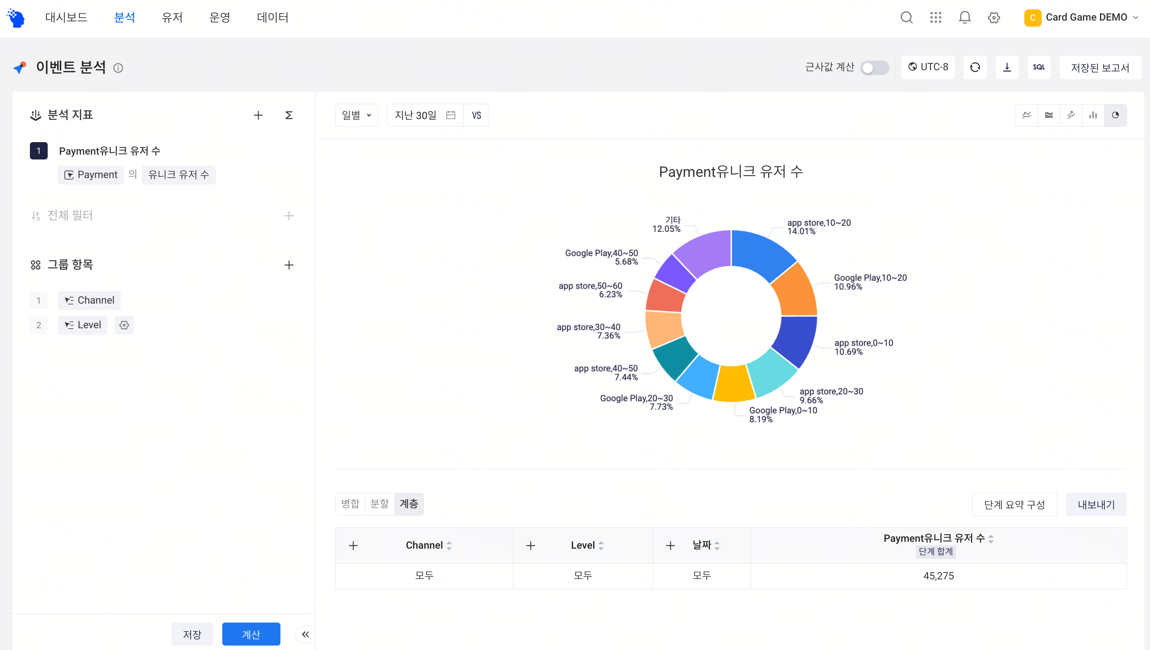The width and height of the screenshot is (1150, 650).
Task: Select the pie chart view
Action: click(x=1116, y=115)
